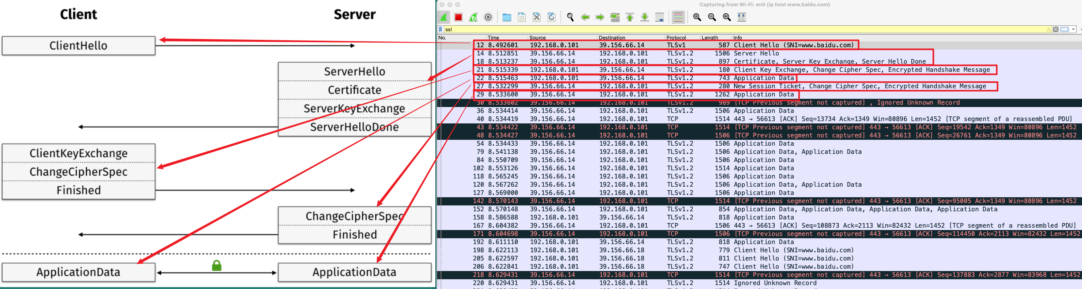The width and height of the screenshot is (1082, 289).
Task: Apply the display filter arrow button
Action: [1064, 29]
